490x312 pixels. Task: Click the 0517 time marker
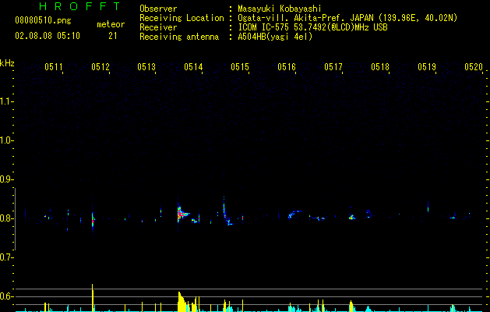333,67
